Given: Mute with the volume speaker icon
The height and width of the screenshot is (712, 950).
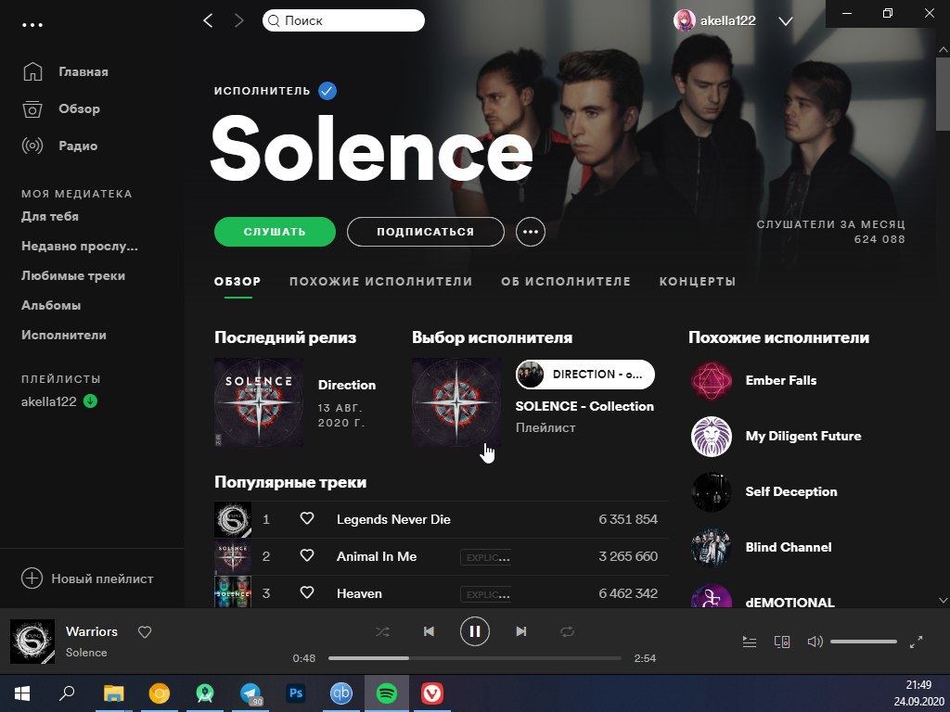Looking at the screenshot, I should pos(815,642).
